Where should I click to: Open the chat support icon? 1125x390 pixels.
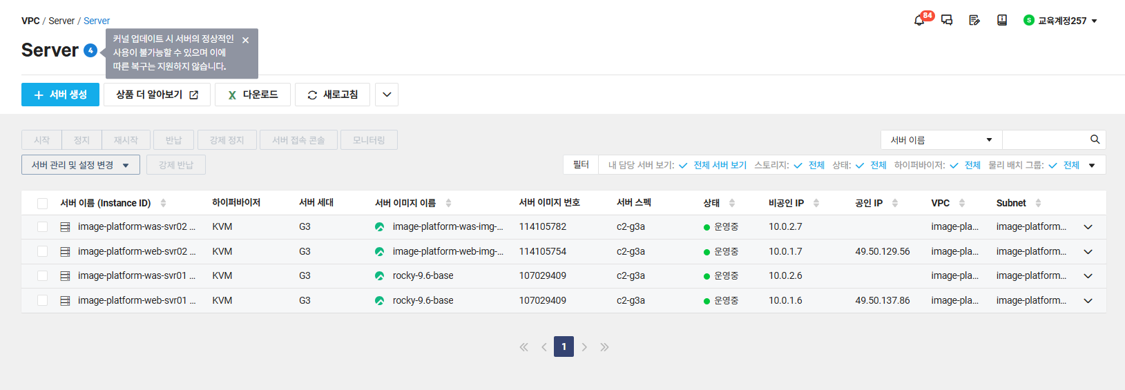pyautogui.click(x=947, y=21)
